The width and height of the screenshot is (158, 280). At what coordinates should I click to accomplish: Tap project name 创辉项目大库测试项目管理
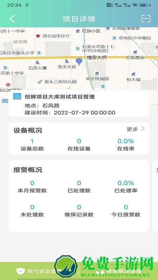60,97
